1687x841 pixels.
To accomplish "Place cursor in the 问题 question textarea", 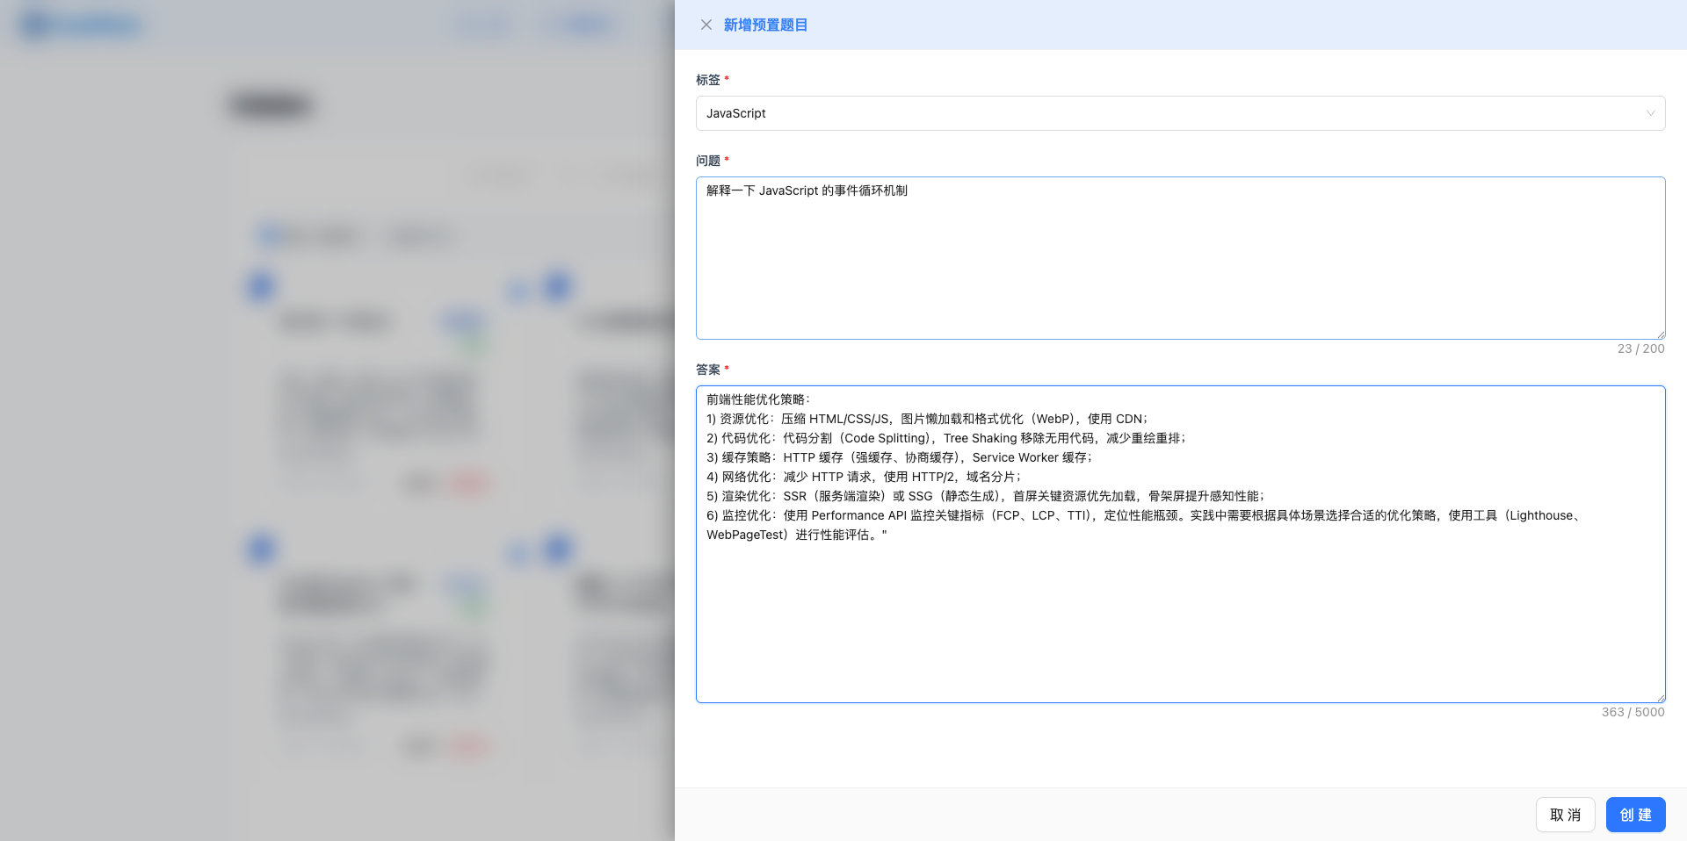I will click(x=1180, y=258).
